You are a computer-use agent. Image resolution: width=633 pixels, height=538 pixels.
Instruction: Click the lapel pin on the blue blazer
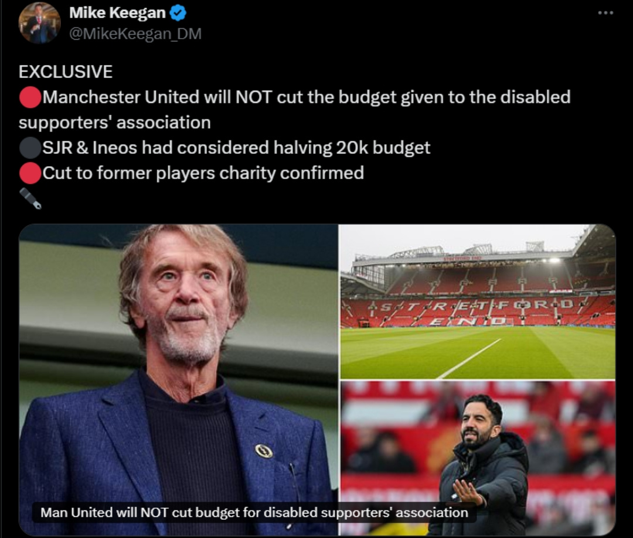264,451
